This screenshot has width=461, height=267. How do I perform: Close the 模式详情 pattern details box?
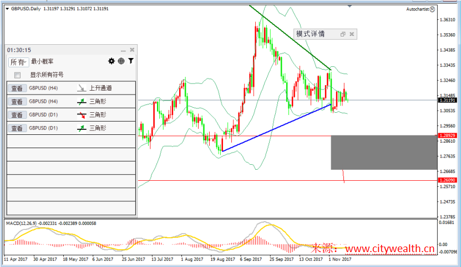[352, 34]
